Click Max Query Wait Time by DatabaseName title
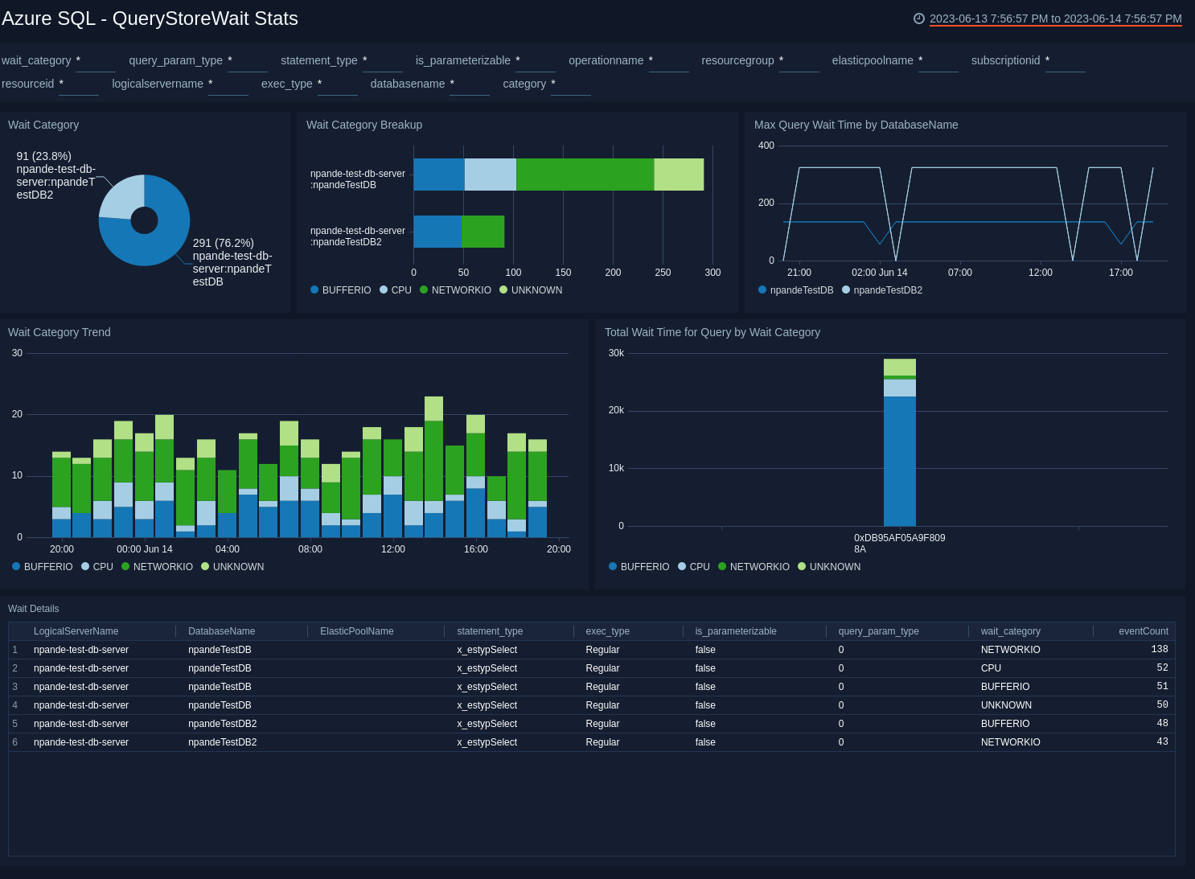Screen dimensions: 1195x879 pos(856,125)
